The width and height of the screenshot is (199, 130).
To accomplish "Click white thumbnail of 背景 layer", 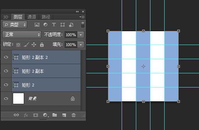I will tap(18, 98).
